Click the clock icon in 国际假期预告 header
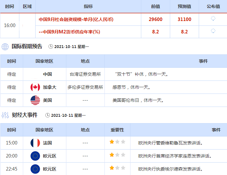This screenshot has height=175, width=227. pos(51,46)
